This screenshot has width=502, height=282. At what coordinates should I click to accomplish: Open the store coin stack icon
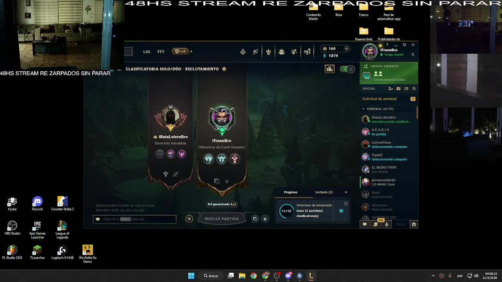point(307,52)
